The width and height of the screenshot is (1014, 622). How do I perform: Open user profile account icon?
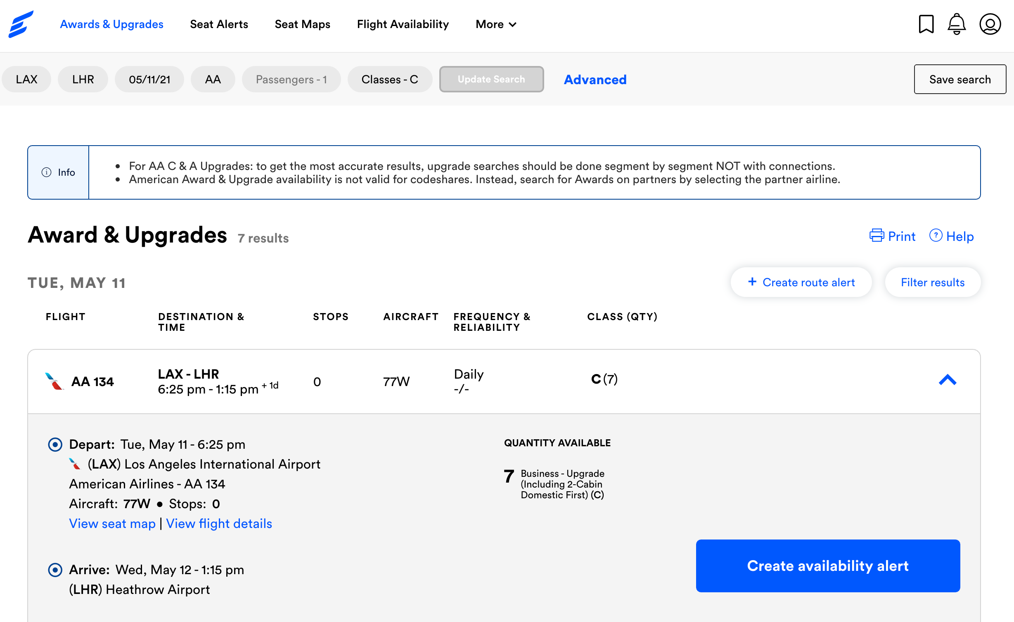coord(990,24)
